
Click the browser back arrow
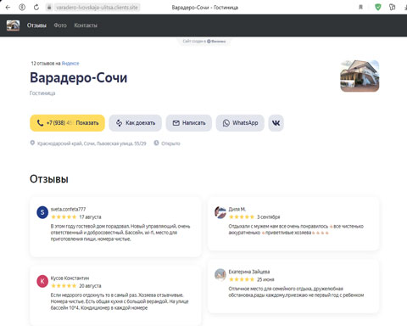click(8, 8)
